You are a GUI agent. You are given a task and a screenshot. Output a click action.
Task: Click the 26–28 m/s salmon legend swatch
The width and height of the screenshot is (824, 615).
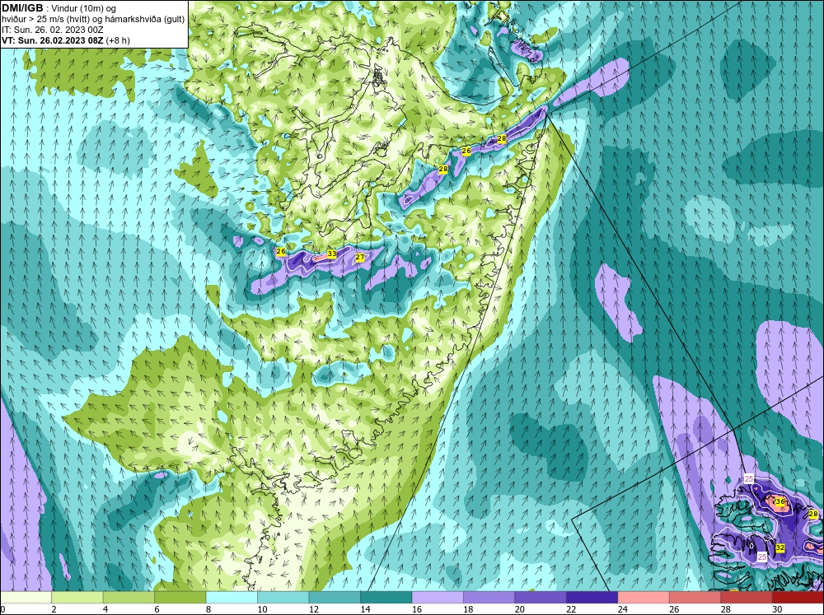tap(695, 597)
